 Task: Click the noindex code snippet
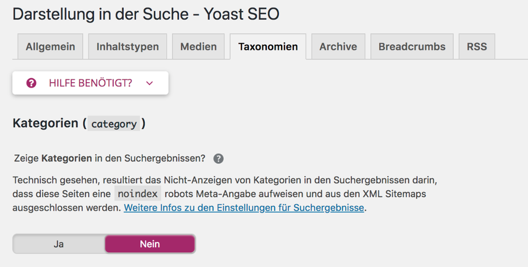click(x=138, y=194)
